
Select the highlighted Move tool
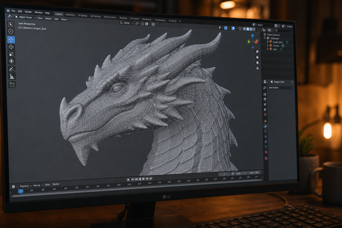click(11, 40)
